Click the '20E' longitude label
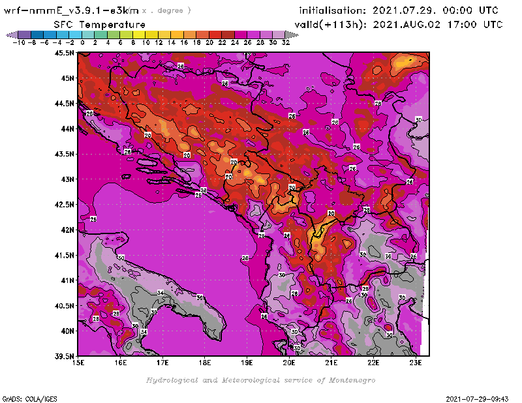This screenshot has height=403, width=522. pos(289,363)
